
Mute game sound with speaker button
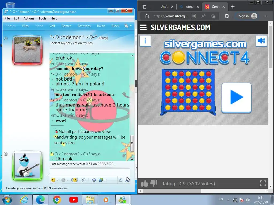coord(261,41)
